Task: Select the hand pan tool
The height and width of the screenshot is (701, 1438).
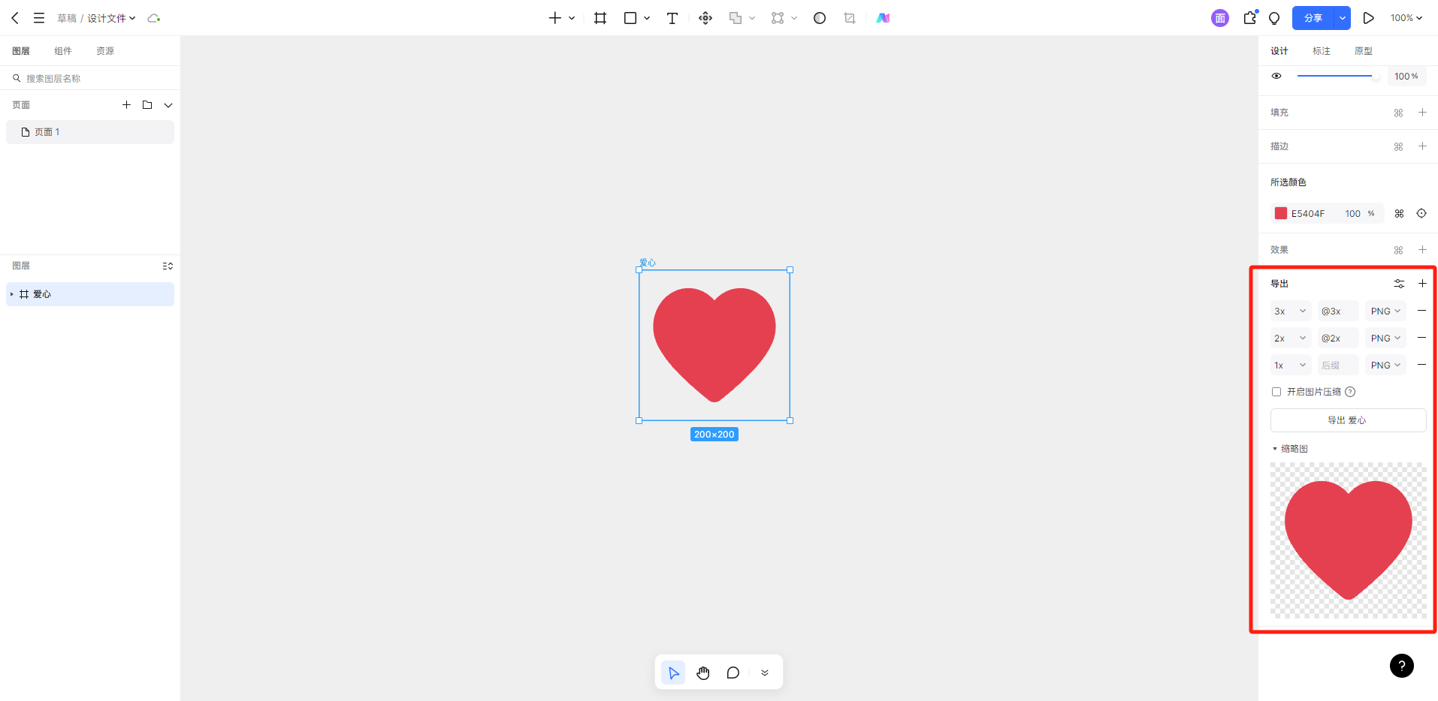Action: 703,672
